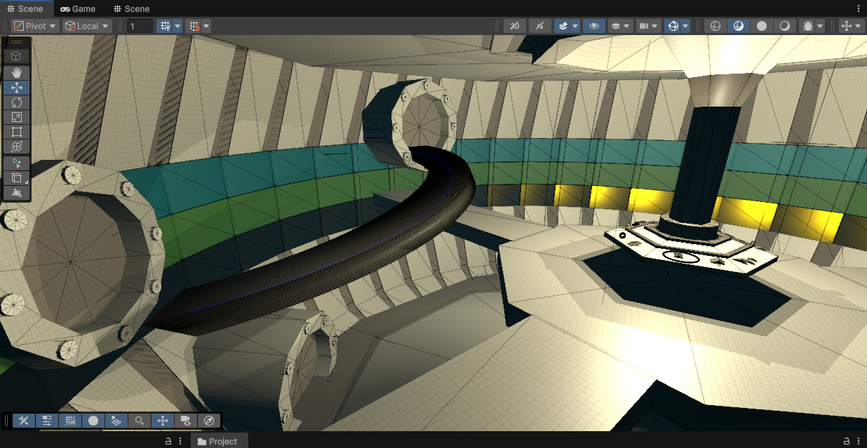Toggle the crossed-out 2D view button
This screenshot has width=867, height=448.
(x=515, y=26)
